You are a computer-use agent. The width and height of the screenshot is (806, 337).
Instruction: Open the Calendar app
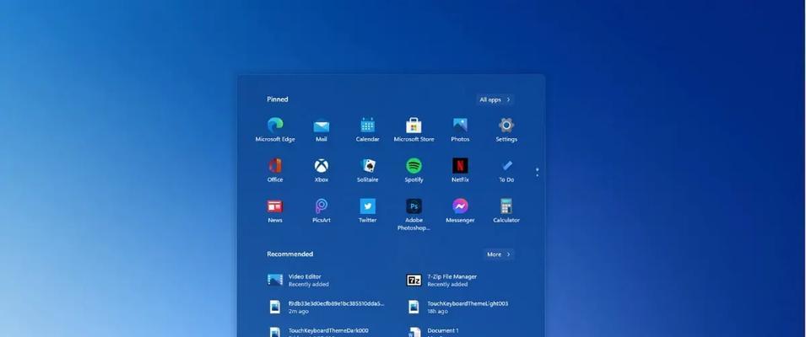367,130
